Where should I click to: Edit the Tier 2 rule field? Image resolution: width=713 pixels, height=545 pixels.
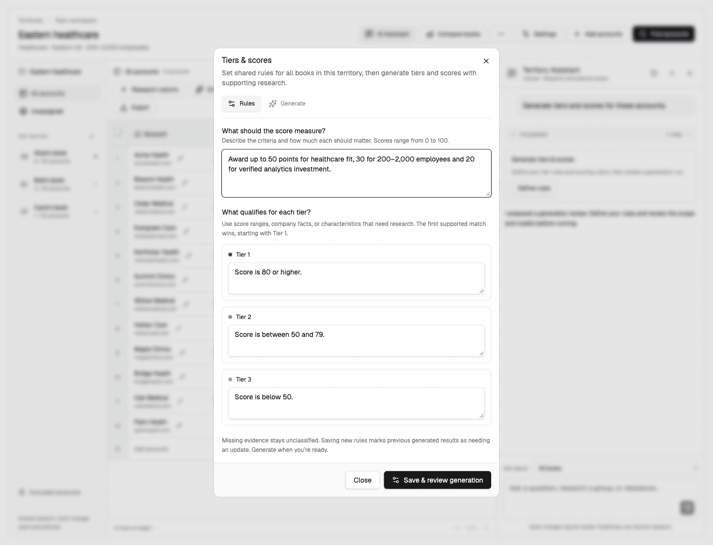point(356,341)
